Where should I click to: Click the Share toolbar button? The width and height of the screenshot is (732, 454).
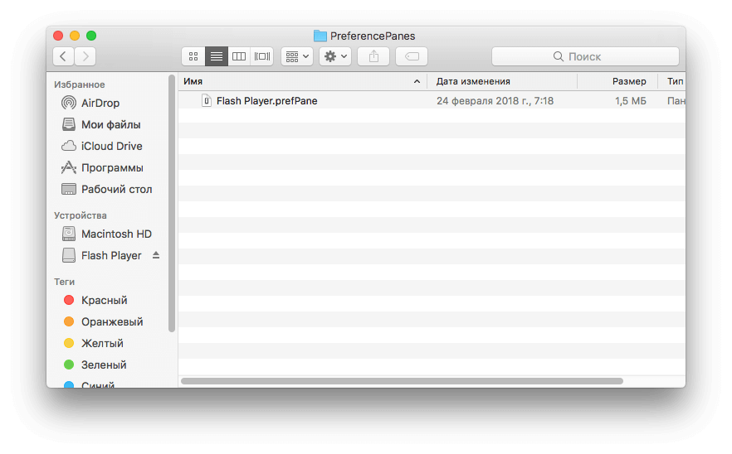coord(373,56)
